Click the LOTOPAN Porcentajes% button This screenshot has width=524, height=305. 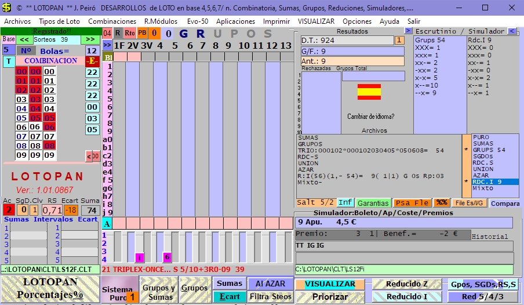tap(50, 289)
